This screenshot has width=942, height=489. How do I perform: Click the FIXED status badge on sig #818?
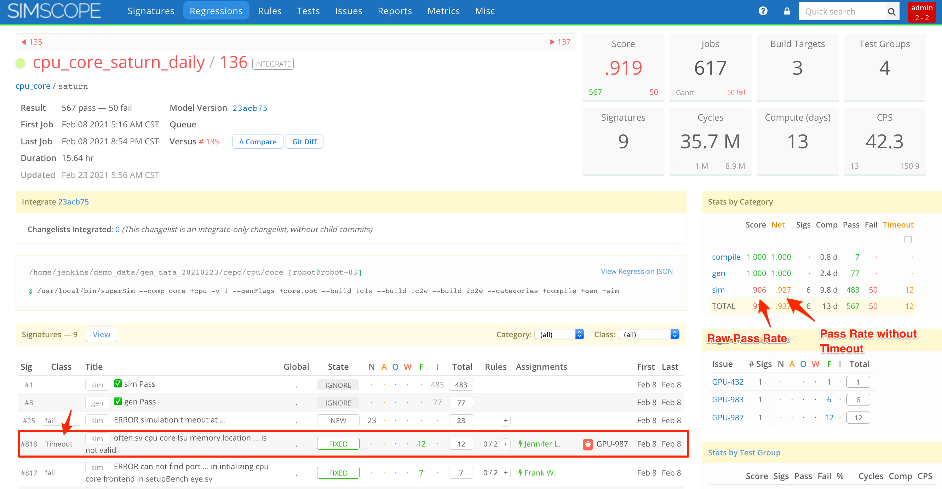338,443
